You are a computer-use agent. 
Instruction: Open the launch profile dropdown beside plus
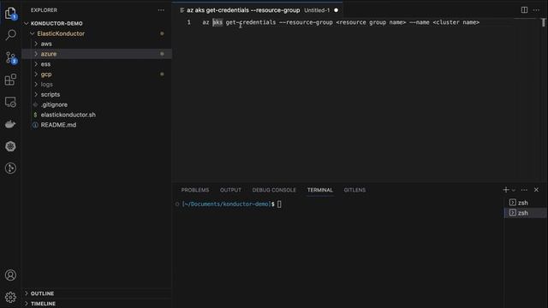tap(514, 190)
